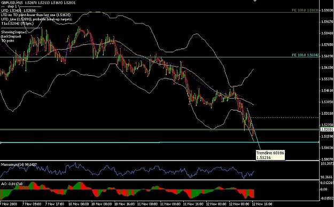Click the 'AO -0.011748' indicator label
Screen dimensions: 334x207
click(12, 184)
